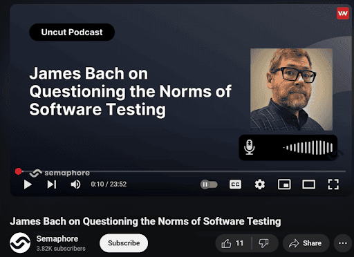Click the Semaphore watermark logo in player
Screen dimensions: 354x257
tap(59, 173)
